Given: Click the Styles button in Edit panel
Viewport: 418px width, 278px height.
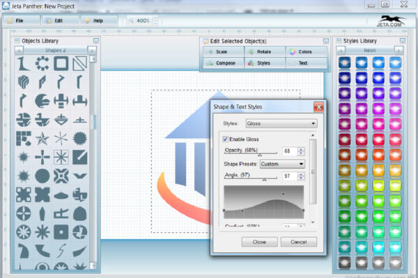Looking at the screenshot, I should click(x=263, y=63).
